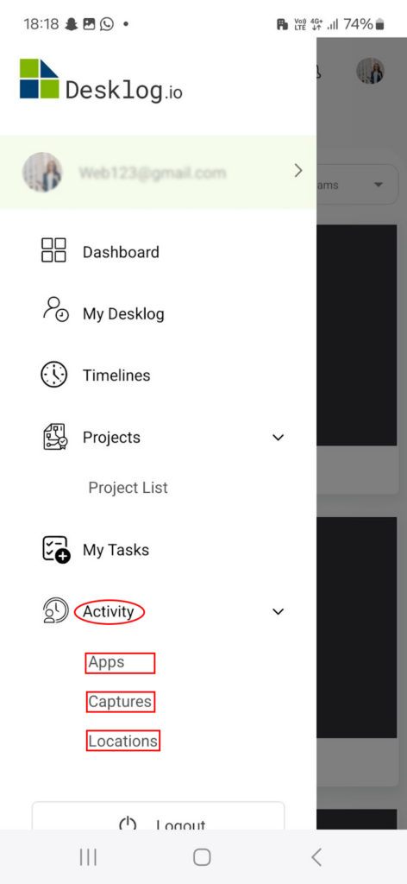Image resolution: width=407 pixels, height=884 pixels.
Task: Open the Captures activity submenu
Action: 120,702
